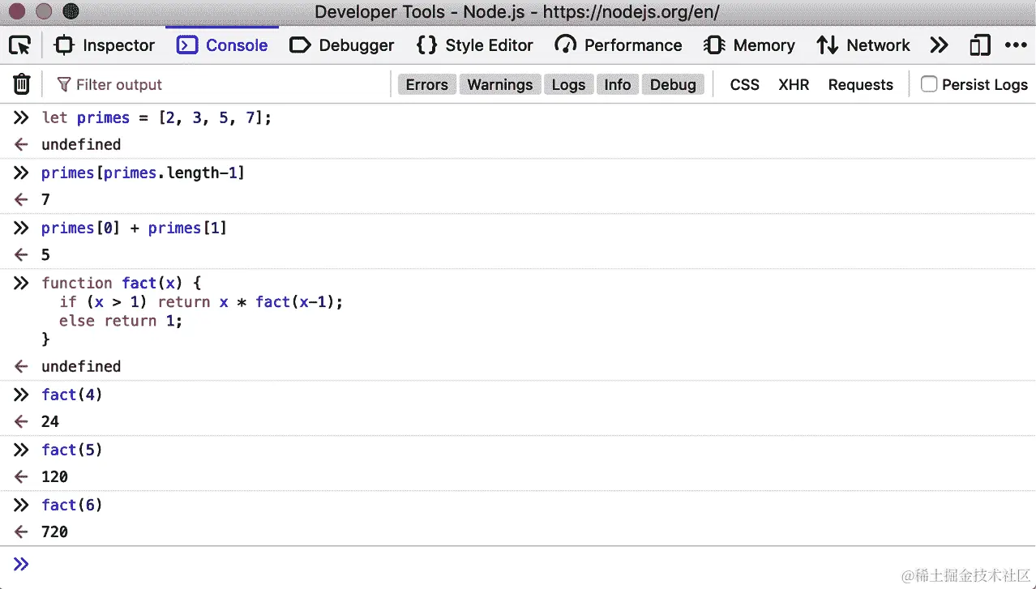Enable the Persist Logs checkbox

[929, 84]
